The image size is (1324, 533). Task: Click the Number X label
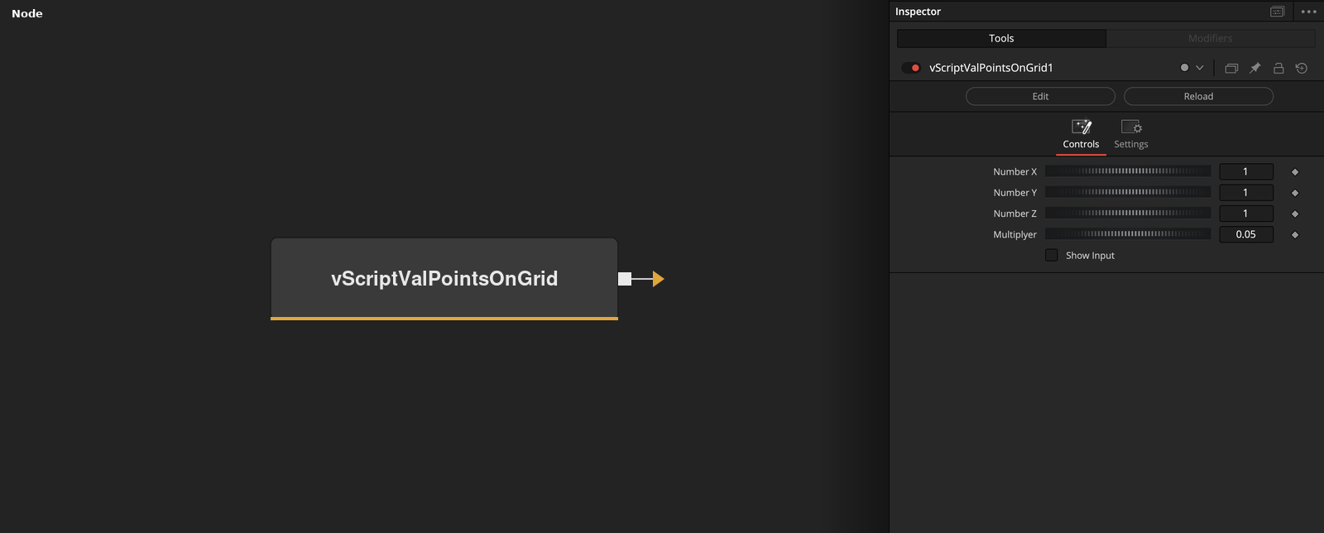coord(1015,171)
